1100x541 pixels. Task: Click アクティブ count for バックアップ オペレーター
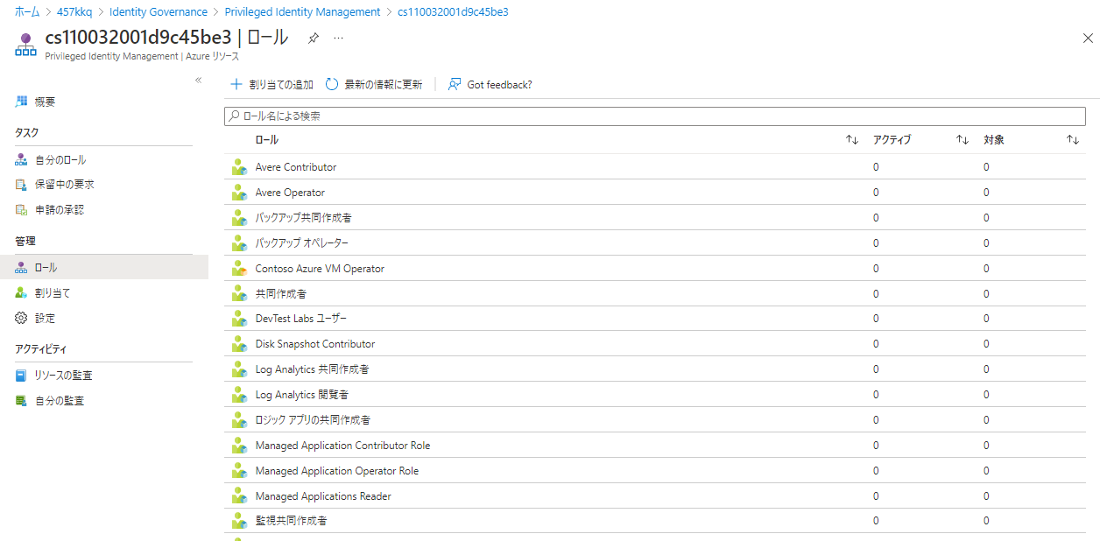pyautogui.click(x=876, y=243)
